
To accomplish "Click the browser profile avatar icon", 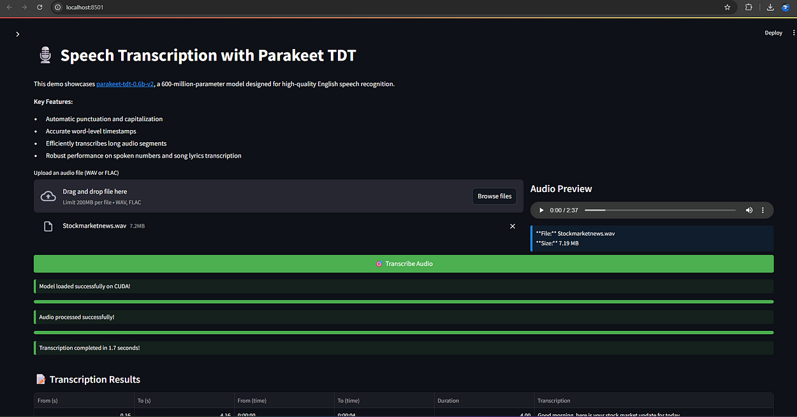I will 786,7.
